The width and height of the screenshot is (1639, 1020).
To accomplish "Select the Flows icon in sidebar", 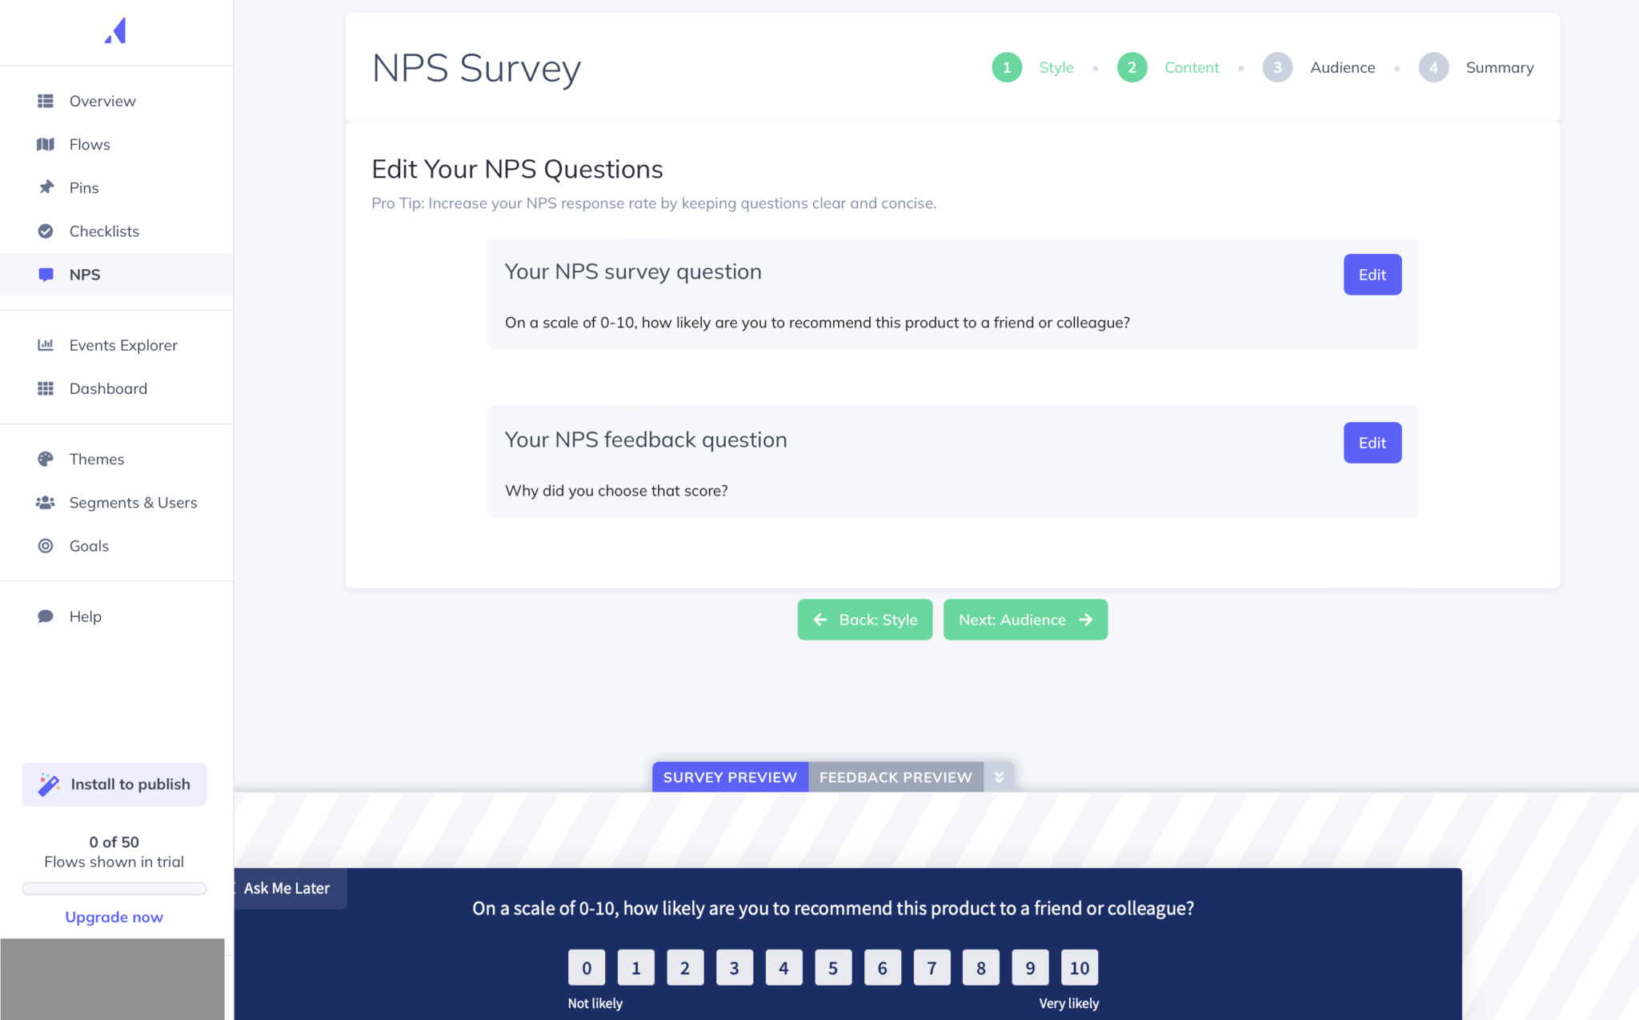I will (45, 143).
